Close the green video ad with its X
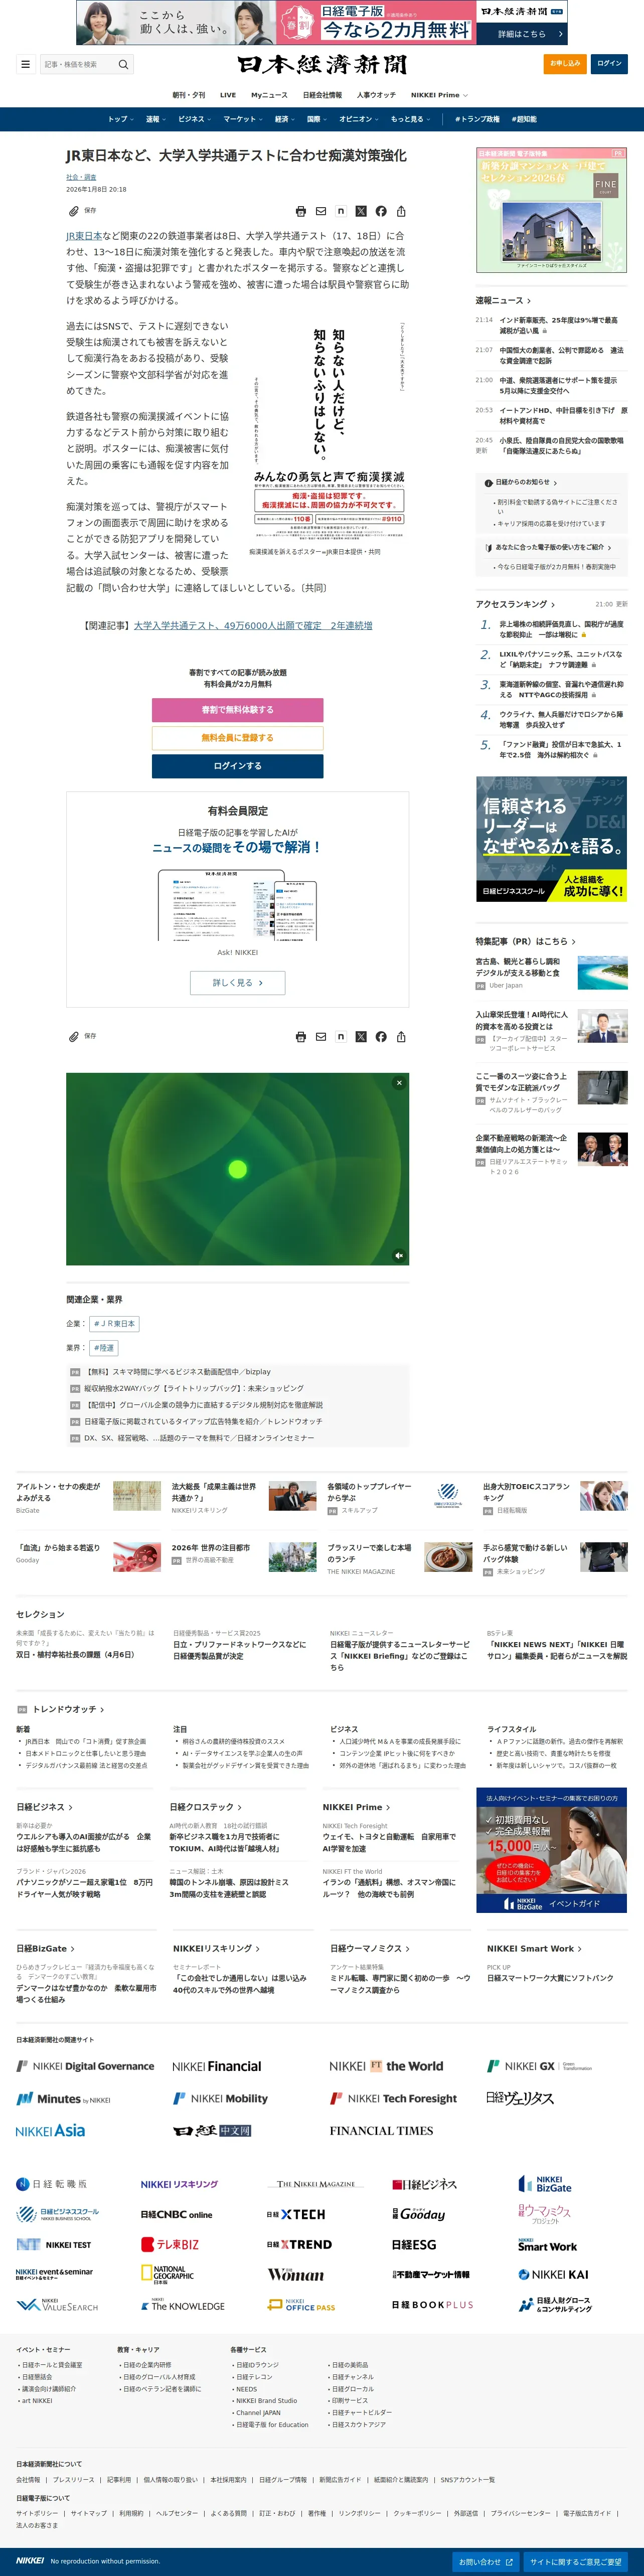 coord(399,1083)
